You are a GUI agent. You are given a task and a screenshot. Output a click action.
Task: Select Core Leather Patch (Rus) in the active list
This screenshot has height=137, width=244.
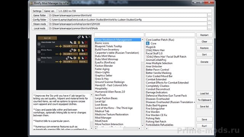[x=160, y=40]
